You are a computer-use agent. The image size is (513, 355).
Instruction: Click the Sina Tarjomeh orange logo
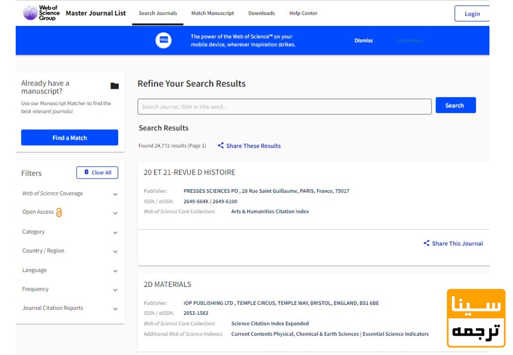(x=476, y=318)
